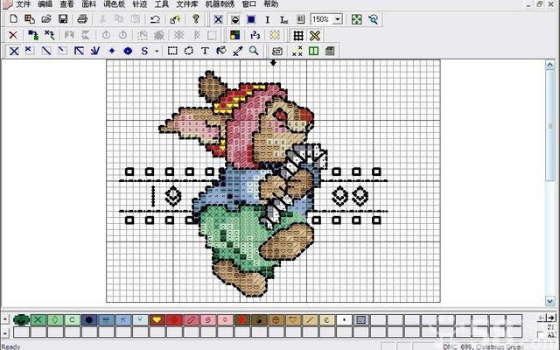The image size is (560, 350).
Task: Pick the white swatch with dot symbol
Action: click(x=344, y=319)
